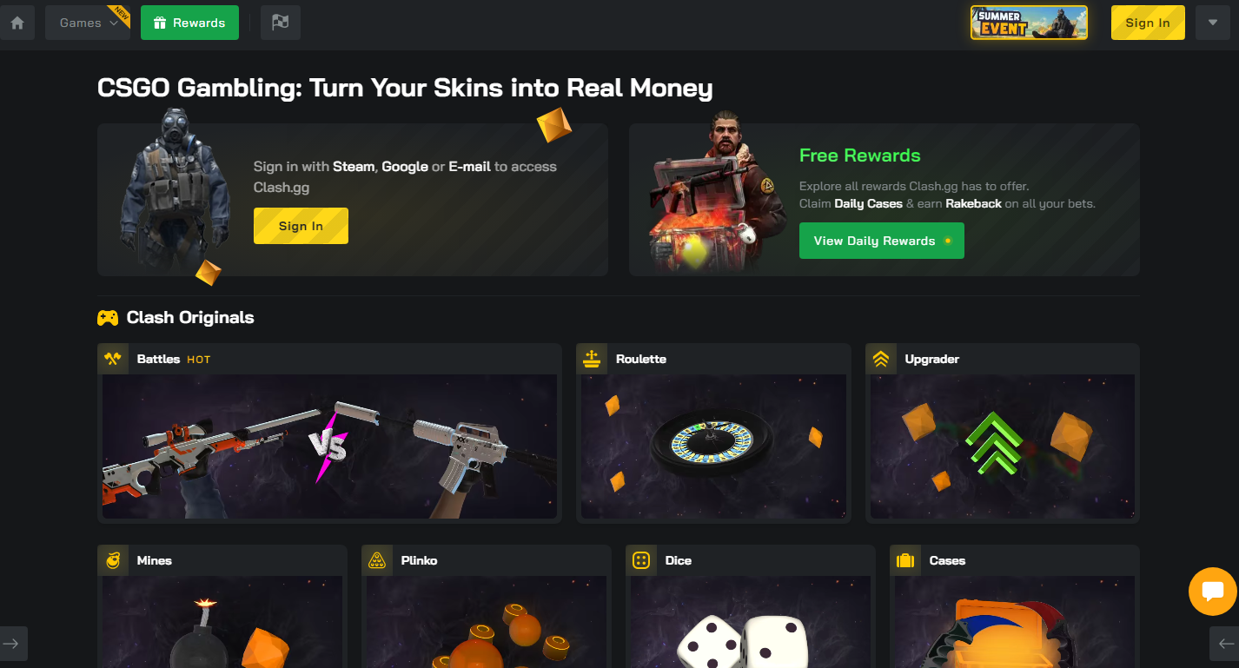The width and height of the screenshot is (1239, 668).
Task: Open the orange live chat bubble
Action: point(1213,592)
